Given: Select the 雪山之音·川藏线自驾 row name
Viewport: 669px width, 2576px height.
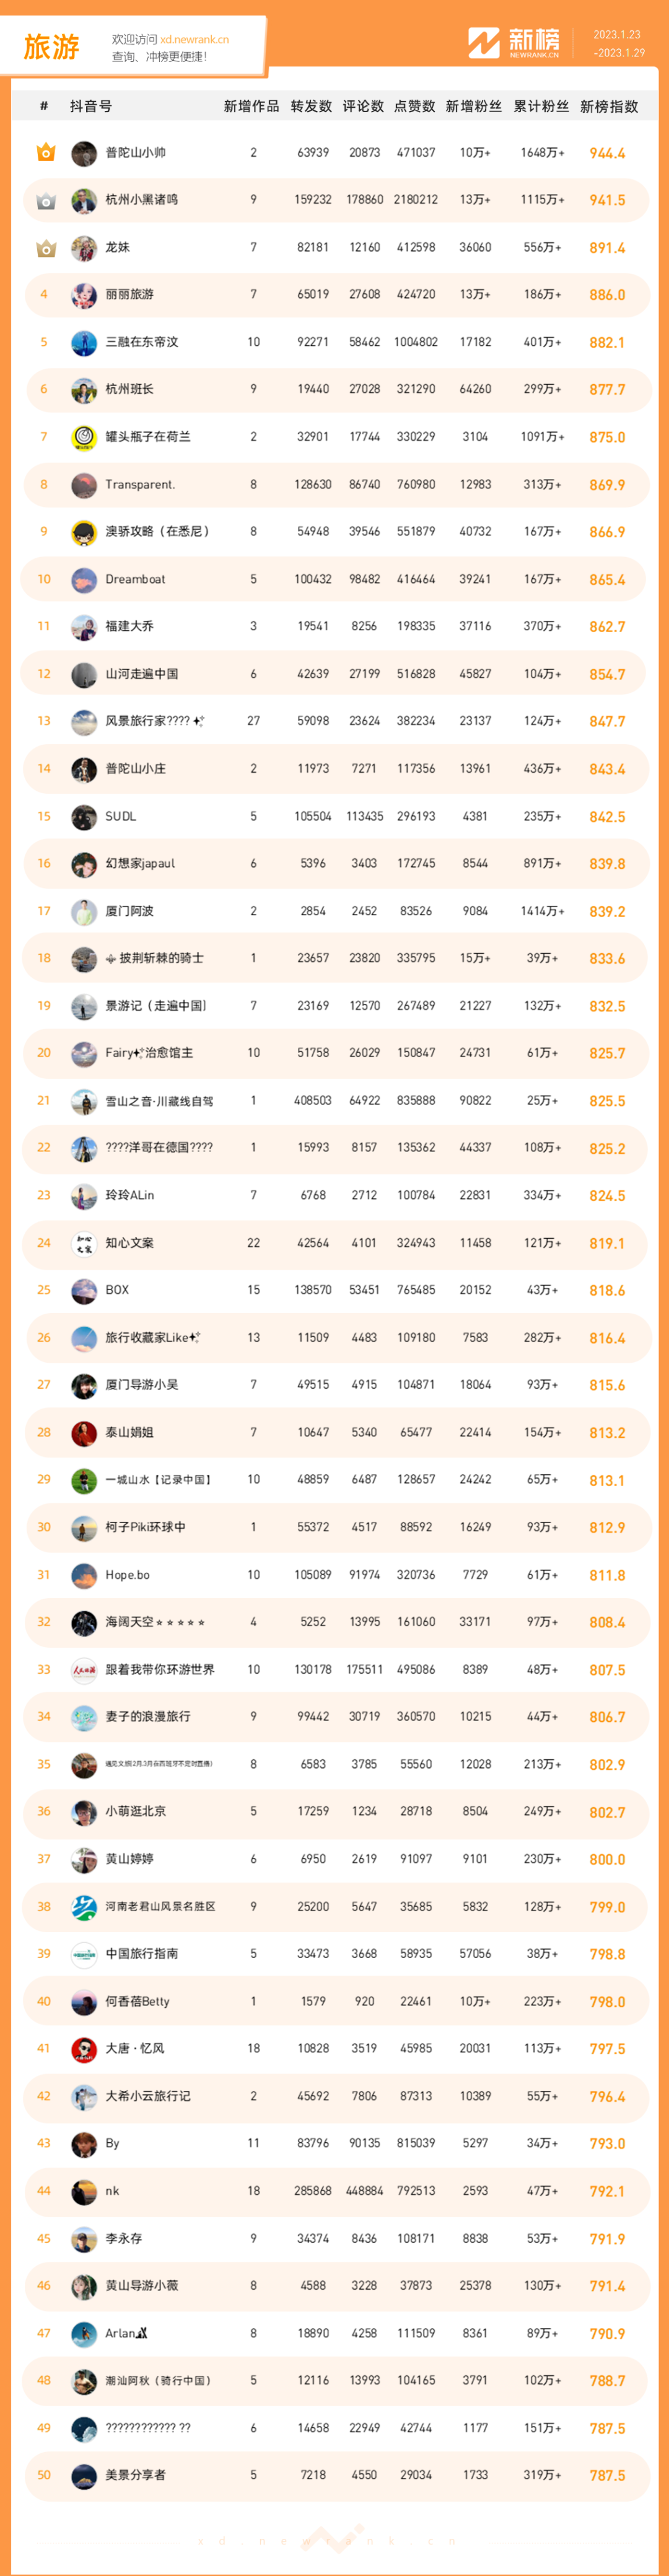Looking at the screenshot, I should tap(159, 1101).
